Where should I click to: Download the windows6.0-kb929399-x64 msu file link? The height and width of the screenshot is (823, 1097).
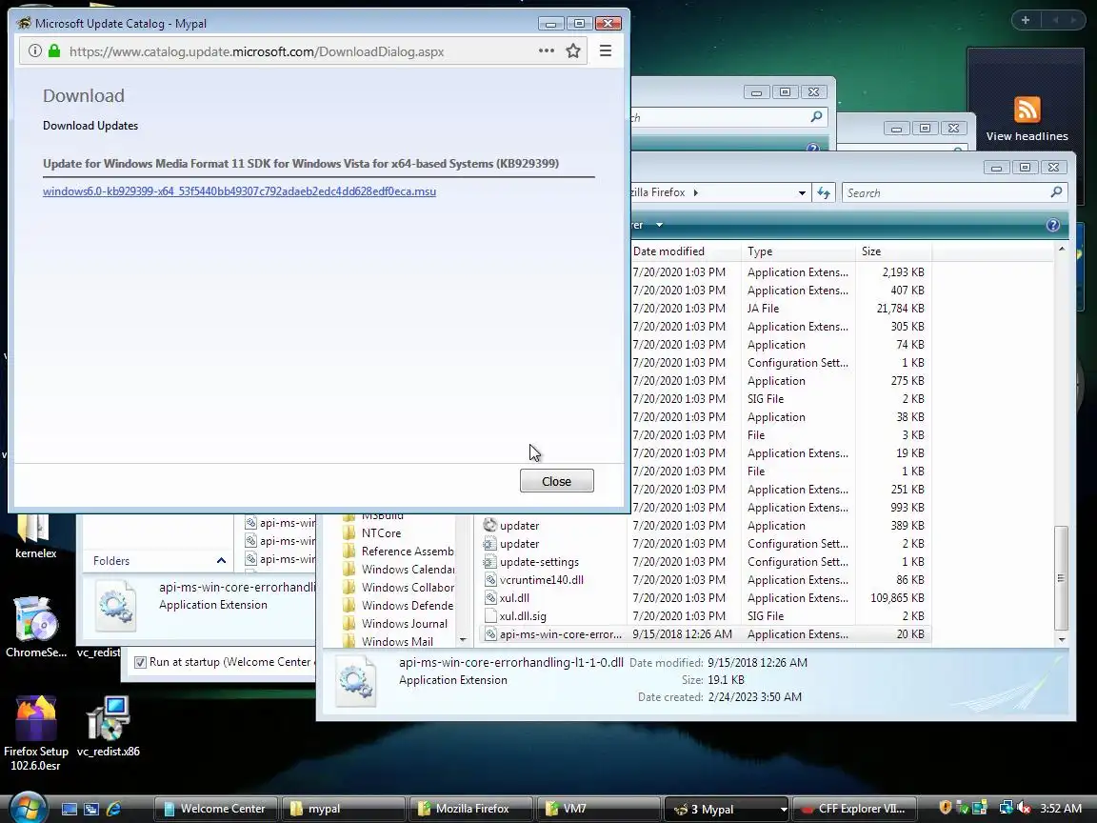[239, 191]
